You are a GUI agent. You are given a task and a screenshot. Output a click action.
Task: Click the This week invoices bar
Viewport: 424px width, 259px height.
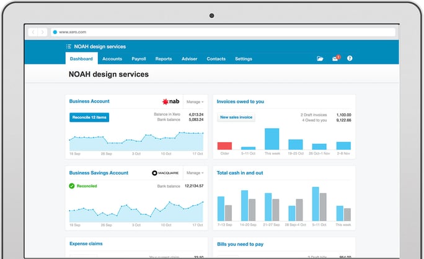click(272, 139)
